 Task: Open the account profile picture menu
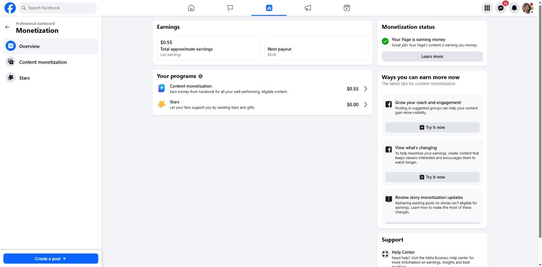[x=528, y=8]
